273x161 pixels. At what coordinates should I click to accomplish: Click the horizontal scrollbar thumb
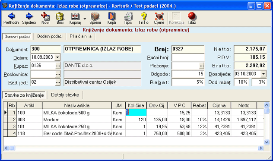(13, 148)
